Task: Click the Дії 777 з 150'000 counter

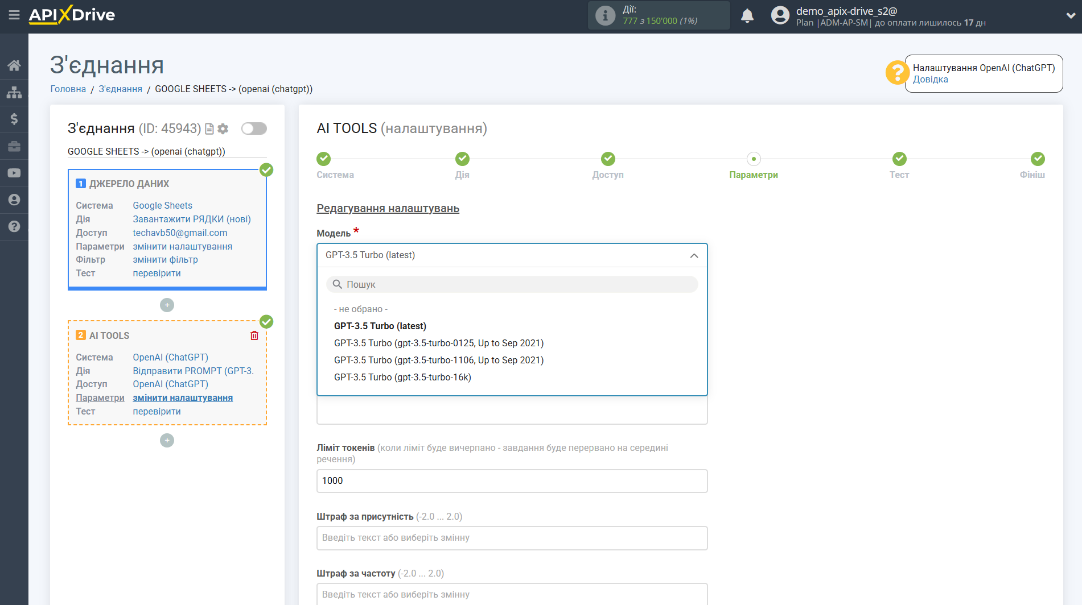Action: [659, 15]
